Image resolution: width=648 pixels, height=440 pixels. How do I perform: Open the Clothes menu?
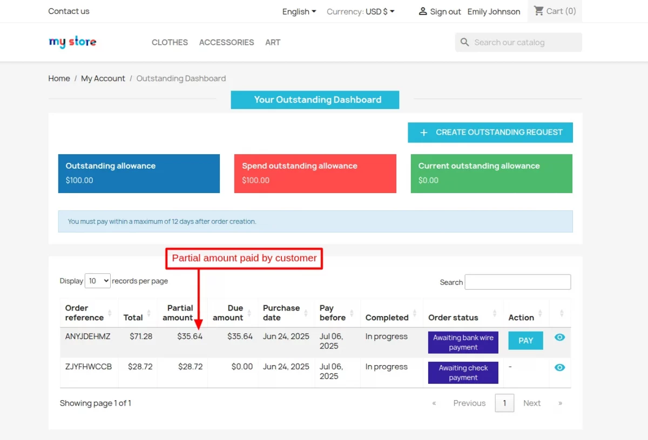pos(170,42)
